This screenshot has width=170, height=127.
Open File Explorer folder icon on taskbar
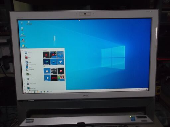tap(38, 92)
